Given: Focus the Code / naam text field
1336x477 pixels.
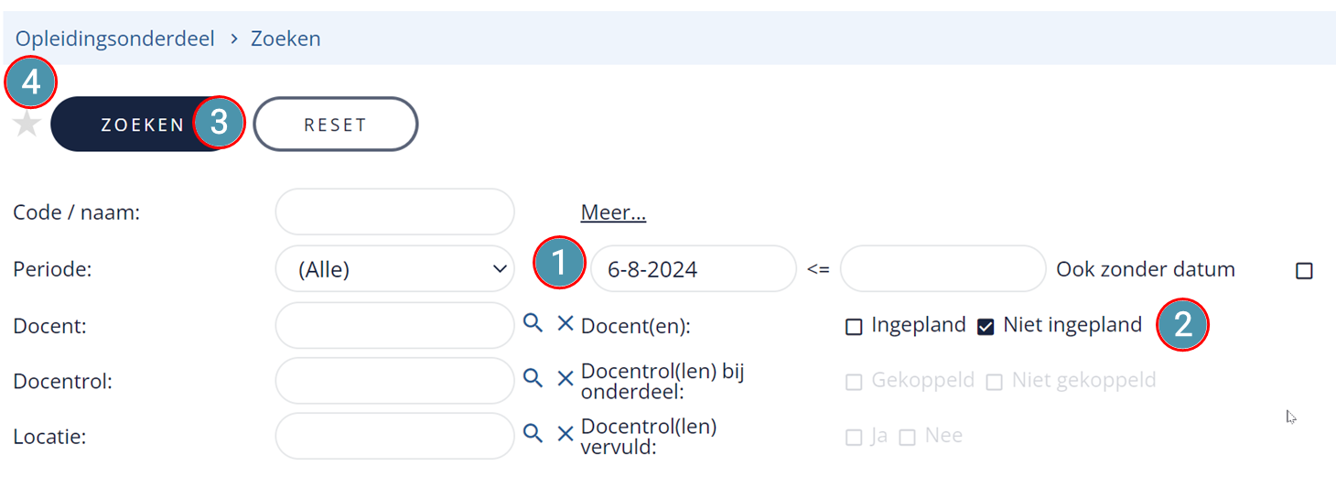Looking at the screenshot, I should 395,212.
